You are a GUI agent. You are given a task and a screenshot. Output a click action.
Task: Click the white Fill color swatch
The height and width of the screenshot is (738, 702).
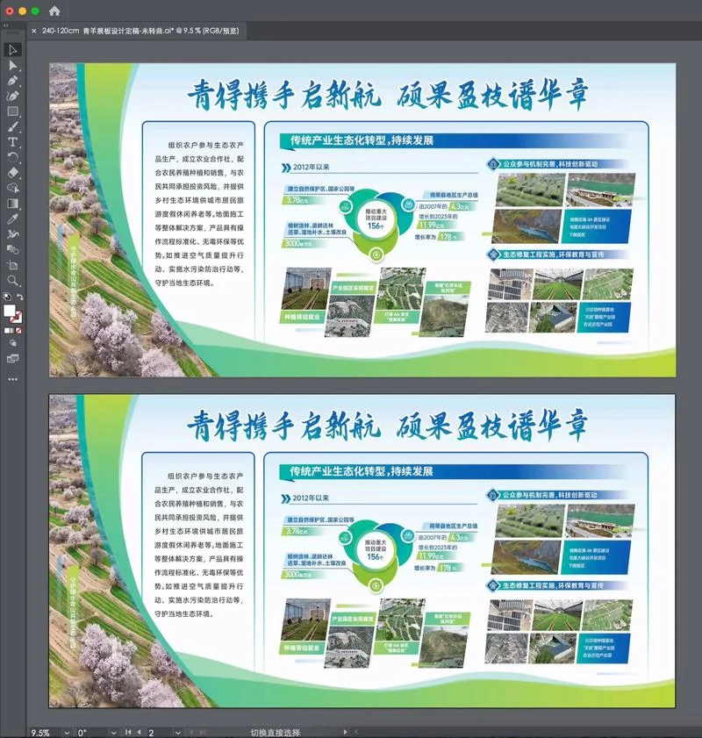coord(9,311)
